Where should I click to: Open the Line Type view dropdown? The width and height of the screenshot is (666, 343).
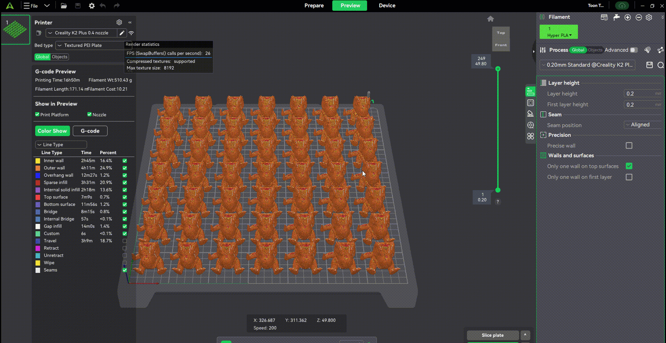pos(61,145)
